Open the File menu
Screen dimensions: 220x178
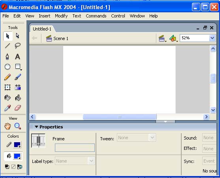(x=6, y=16)
